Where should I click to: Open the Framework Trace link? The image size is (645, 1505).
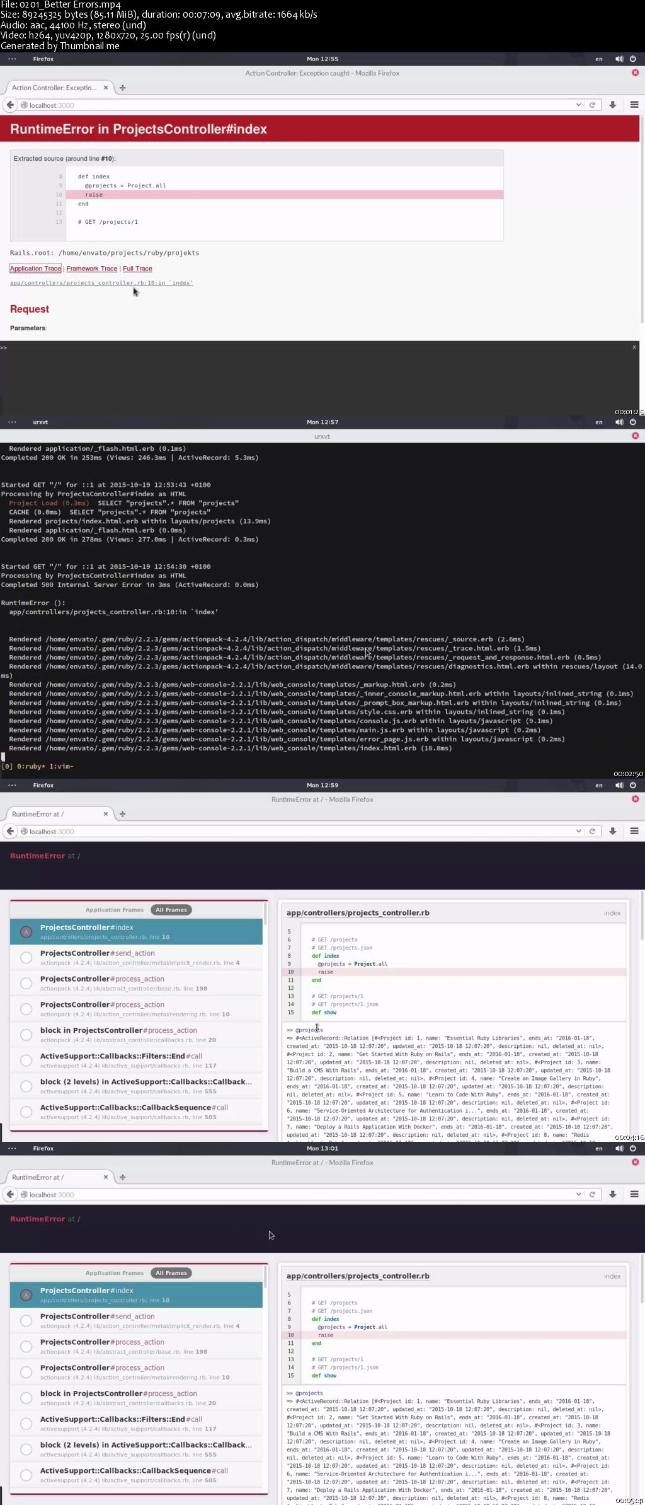click(x=92, y=269)
